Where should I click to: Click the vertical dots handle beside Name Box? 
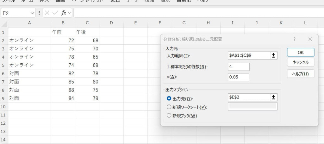pos(39,13)
